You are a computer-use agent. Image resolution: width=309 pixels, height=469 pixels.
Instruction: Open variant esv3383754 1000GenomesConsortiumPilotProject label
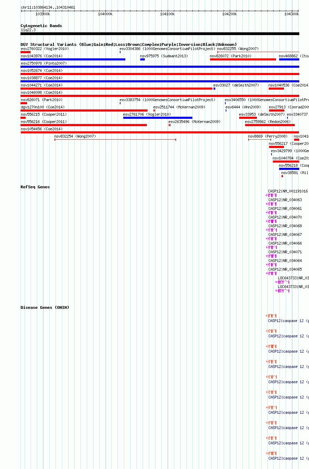point(167,100)
